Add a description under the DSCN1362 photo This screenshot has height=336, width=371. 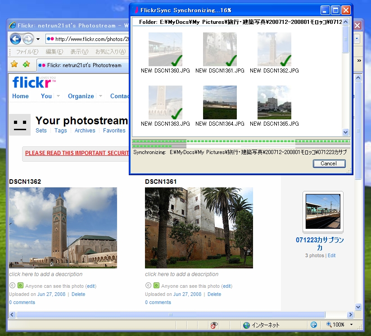point(46,274)
